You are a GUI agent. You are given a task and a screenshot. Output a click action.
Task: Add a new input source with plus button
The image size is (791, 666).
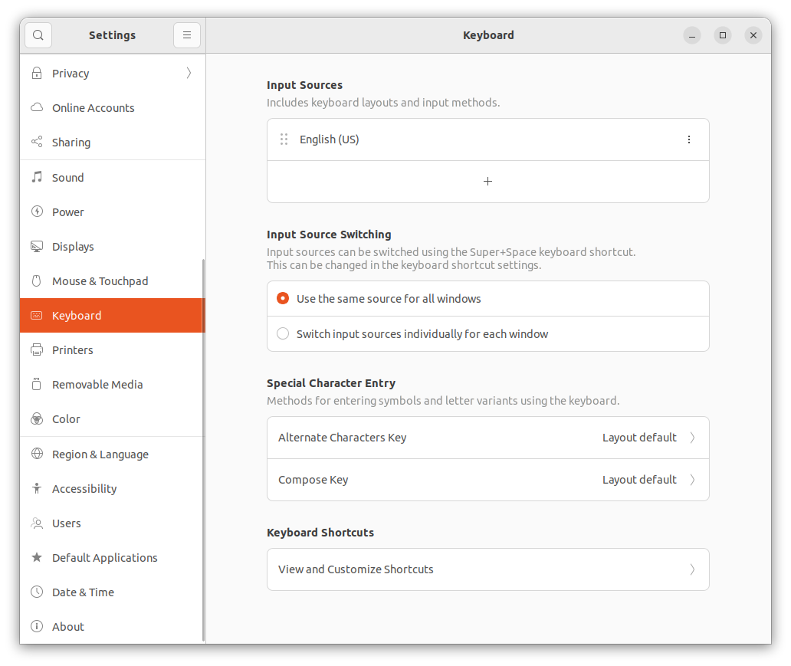[x=488, y=182]
